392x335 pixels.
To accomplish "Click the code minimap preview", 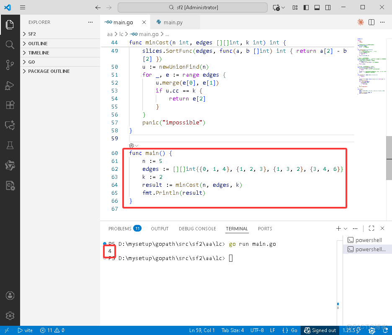I will tap(371, 67).
